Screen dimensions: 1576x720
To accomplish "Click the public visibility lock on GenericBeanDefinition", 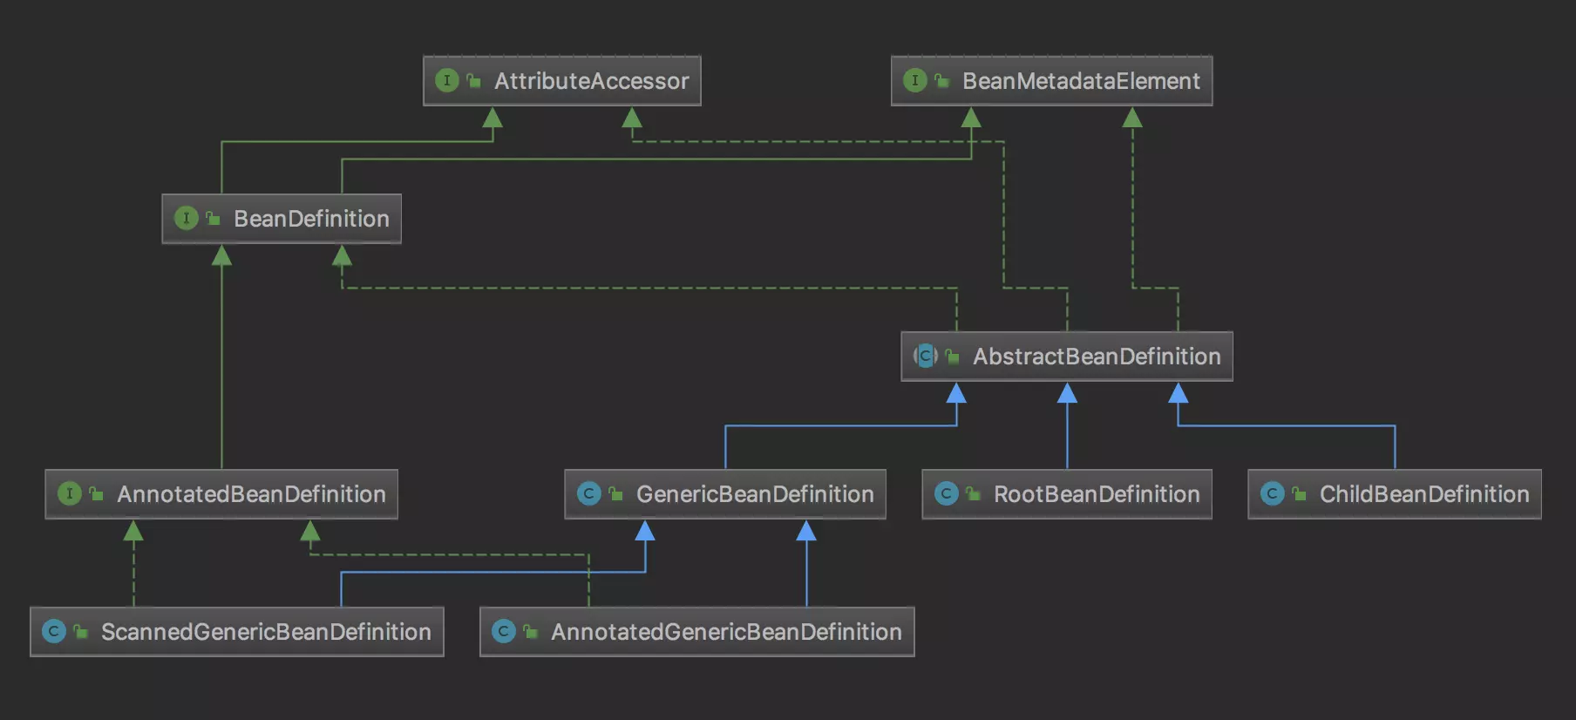I will 615,494.
